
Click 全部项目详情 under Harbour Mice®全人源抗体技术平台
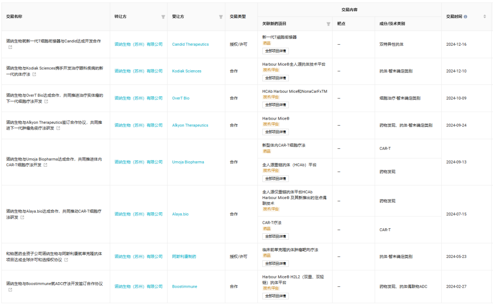point(275,78)
